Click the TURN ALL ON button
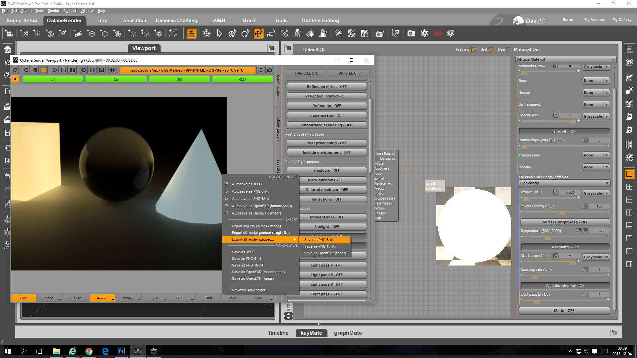 pyautogui.click(x=306, y=73)
